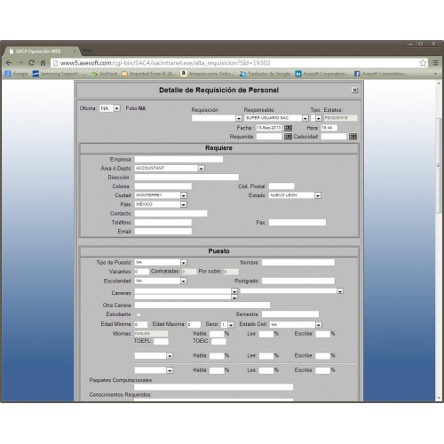This screenshot has width=444, height=444.
Task: Toggle the Estudiante checkbox
Action: pos(139,314)
